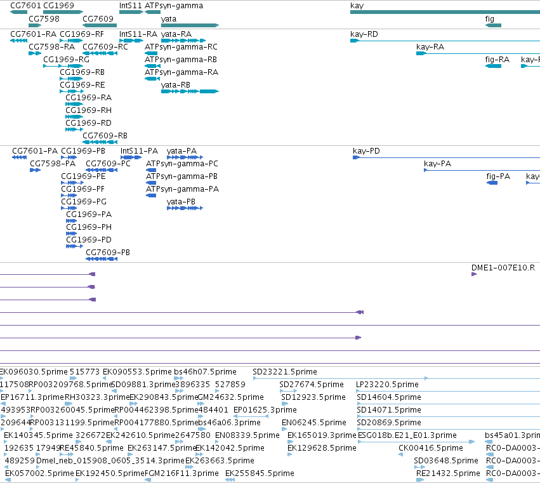Select transcript ATPsyn-gamma-RB
This screenshot has width=540, height=483.
181,60
